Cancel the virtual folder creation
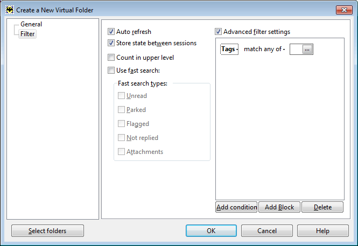This screenshot has height=246, width=358. coord(267,231)
